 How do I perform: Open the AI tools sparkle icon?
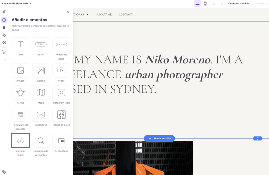click(x=4, y=43)
